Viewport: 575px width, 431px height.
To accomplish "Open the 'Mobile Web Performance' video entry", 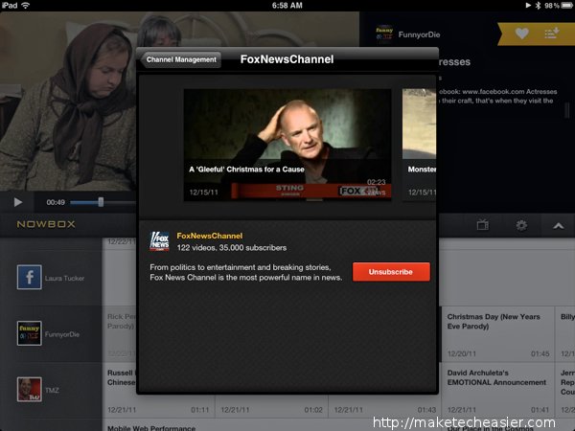I will [x=151, y=427].
